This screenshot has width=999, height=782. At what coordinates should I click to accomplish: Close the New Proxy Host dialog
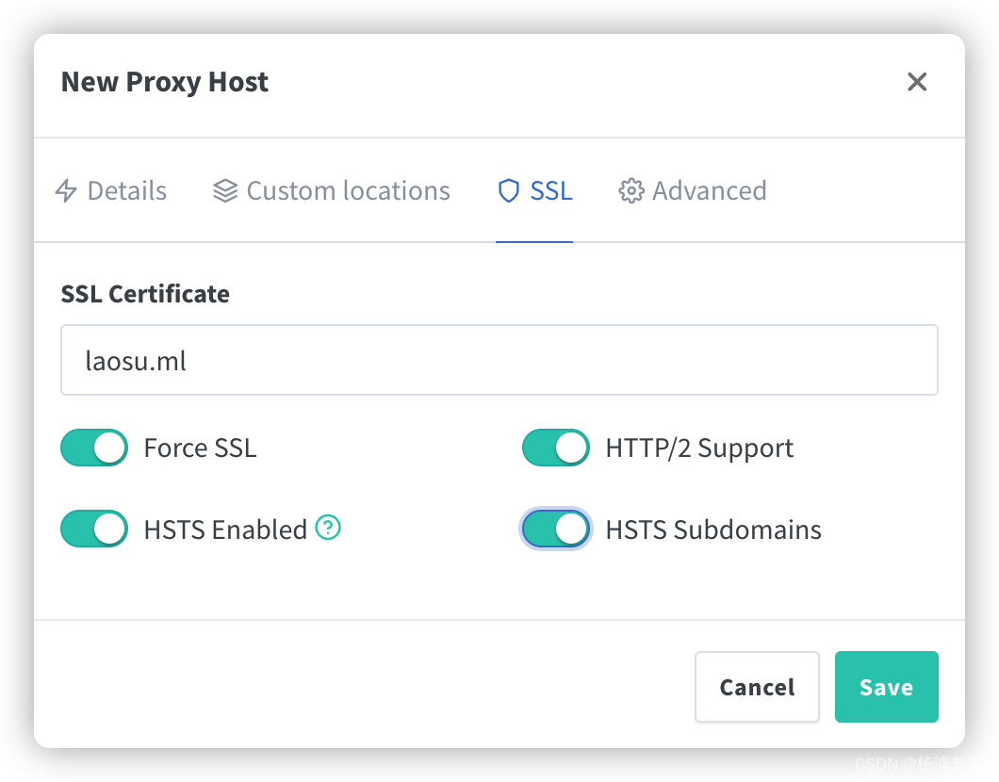tap(917, 82)
